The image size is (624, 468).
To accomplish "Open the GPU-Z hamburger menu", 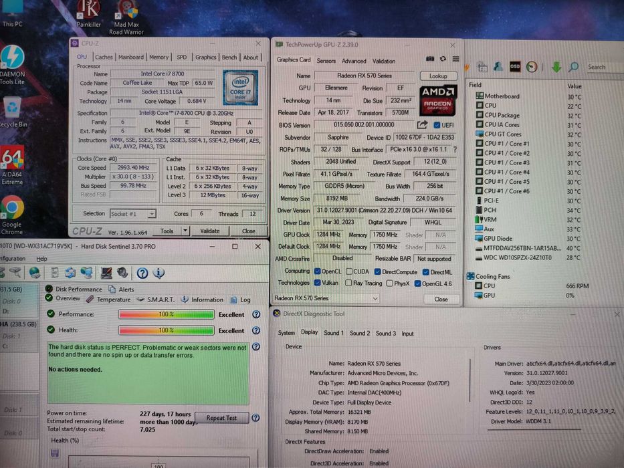I will coord(455,59).
